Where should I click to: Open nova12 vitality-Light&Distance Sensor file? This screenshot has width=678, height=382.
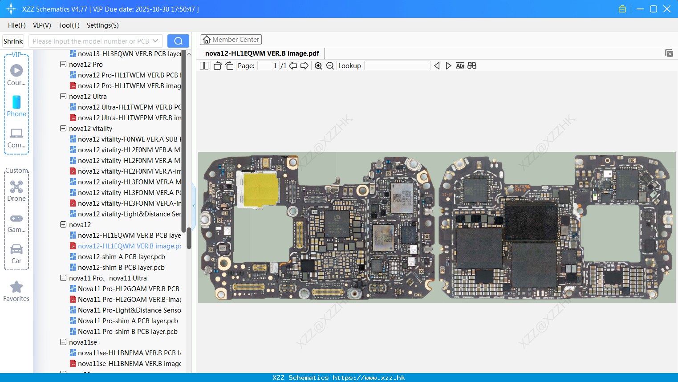tap(126, 214)
